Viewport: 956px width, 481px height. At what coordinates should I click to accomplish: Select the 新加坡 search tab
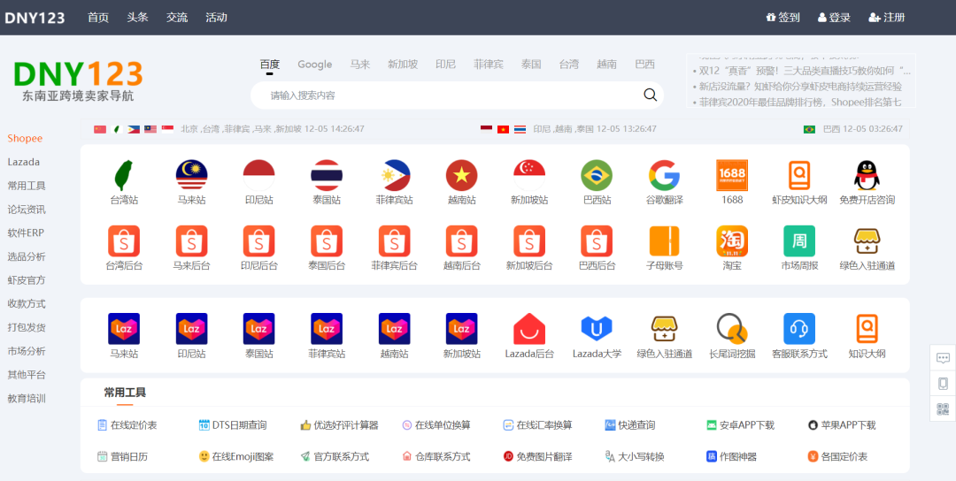403,65
